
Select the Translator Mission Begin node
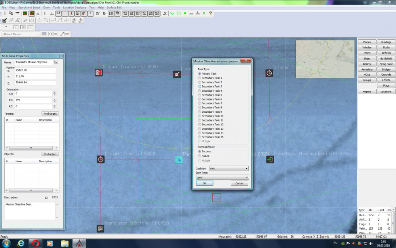coord(270,160)
